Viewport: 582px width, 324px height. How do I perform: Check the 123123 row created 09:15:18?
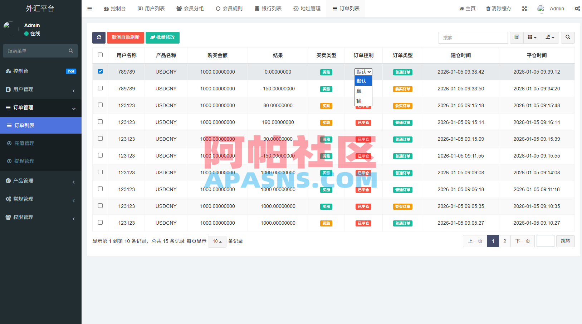coord(100,105)
